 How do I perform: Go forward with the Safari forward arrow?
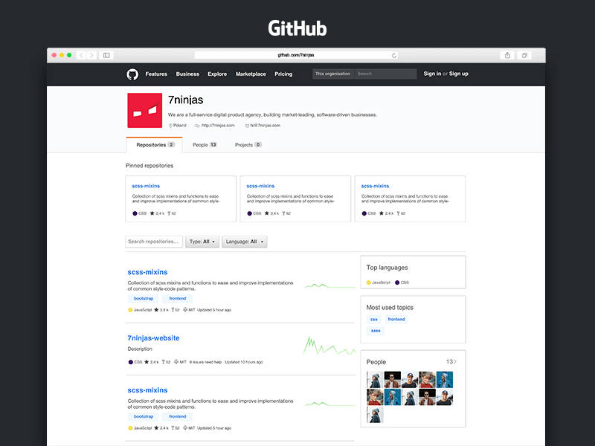pyautogui.click(x=91, y=55)
